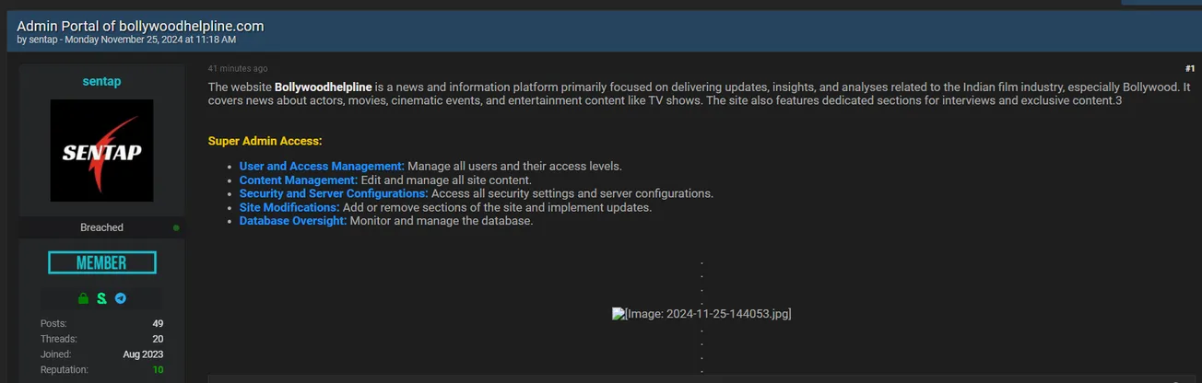1202x383 pixels.
Task: Open sentap's profile from sidebar username
Action: 101,81
